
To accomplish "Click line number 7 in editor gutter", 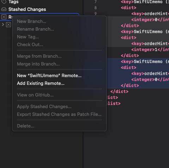I will pyautogui.click(x=96, y=2).
